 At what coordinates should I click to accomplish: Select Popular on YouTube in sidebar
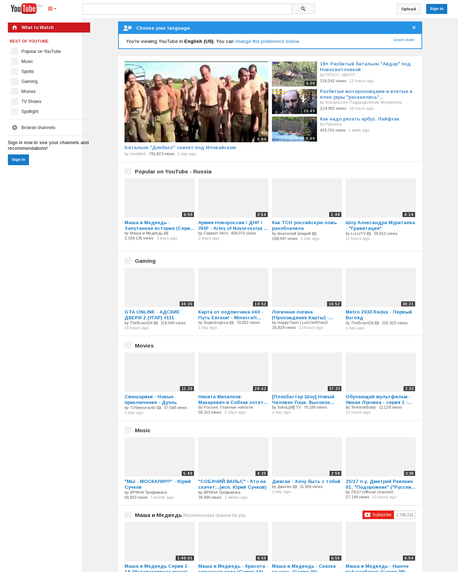(41, 51)
